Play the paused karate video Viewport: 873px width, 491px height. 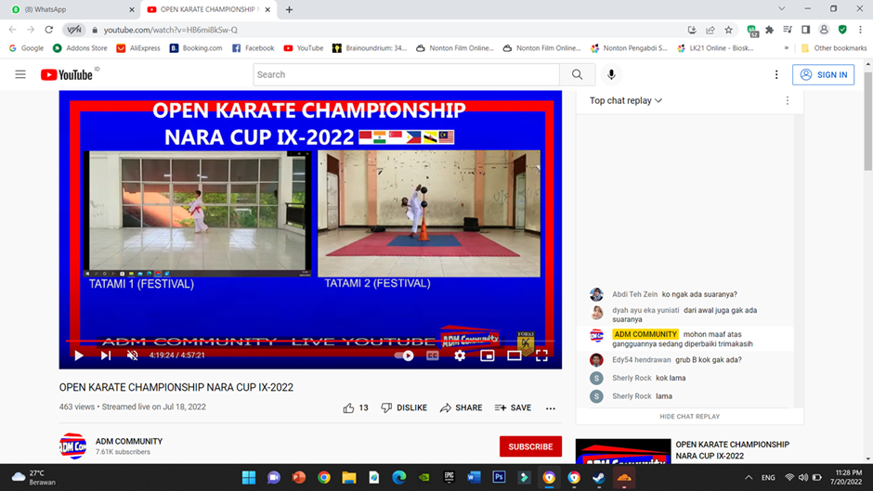(x=79, y=355)
